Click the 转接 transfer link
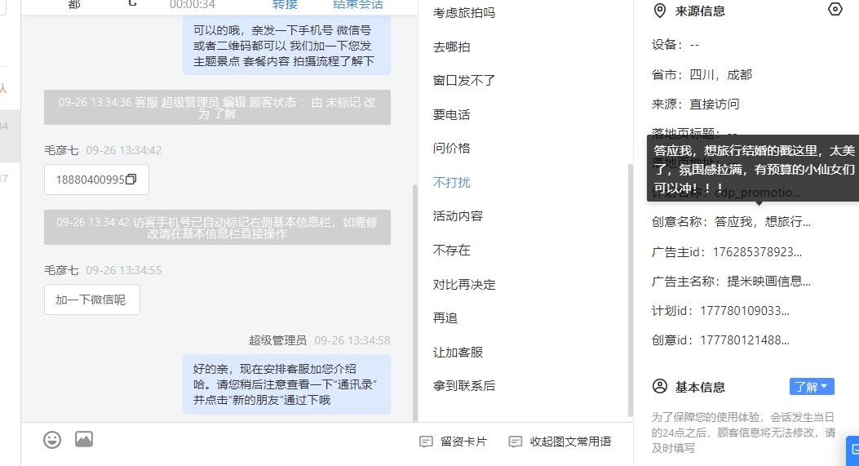The height and width of the screenshot is (466, 859). (285, 4)
